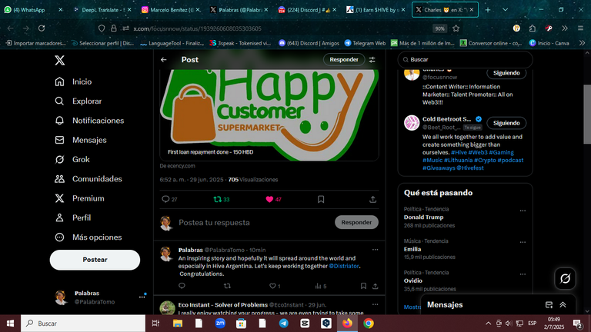The width and height of the screenshot is (591, 332).
Task: Reload the page
Action: pyautogui.click(x=42, y=28)
